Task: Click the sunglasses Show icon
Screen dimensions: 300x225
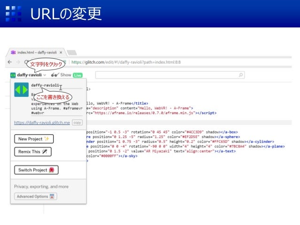Action: coord(55,75)
